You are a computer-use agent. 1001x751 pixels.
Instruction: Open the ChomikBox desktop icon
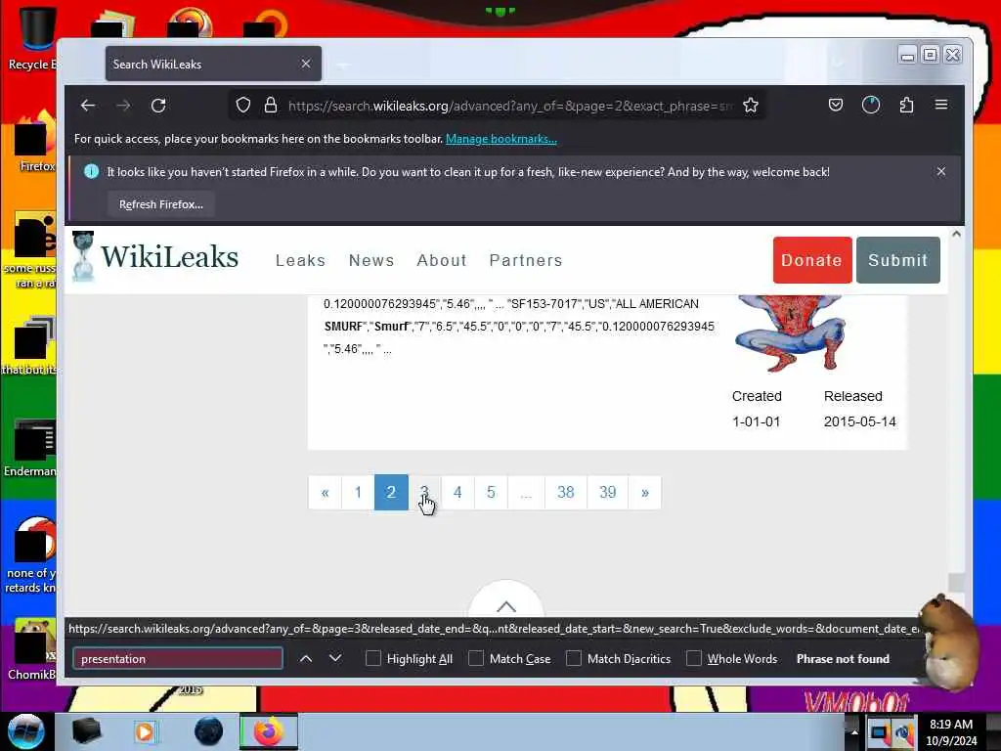(32, 649)
